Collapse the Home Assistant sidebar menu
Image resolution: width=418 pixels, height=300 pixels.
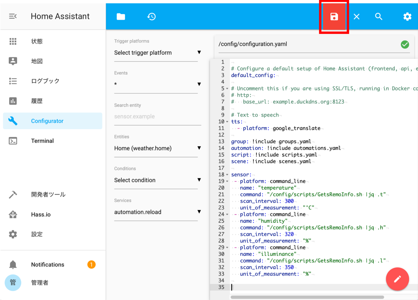[13, 16]
